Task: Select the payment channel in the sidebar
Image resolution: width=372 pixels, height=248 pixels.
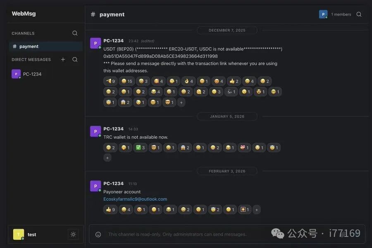Action: [x=46, y=47]
